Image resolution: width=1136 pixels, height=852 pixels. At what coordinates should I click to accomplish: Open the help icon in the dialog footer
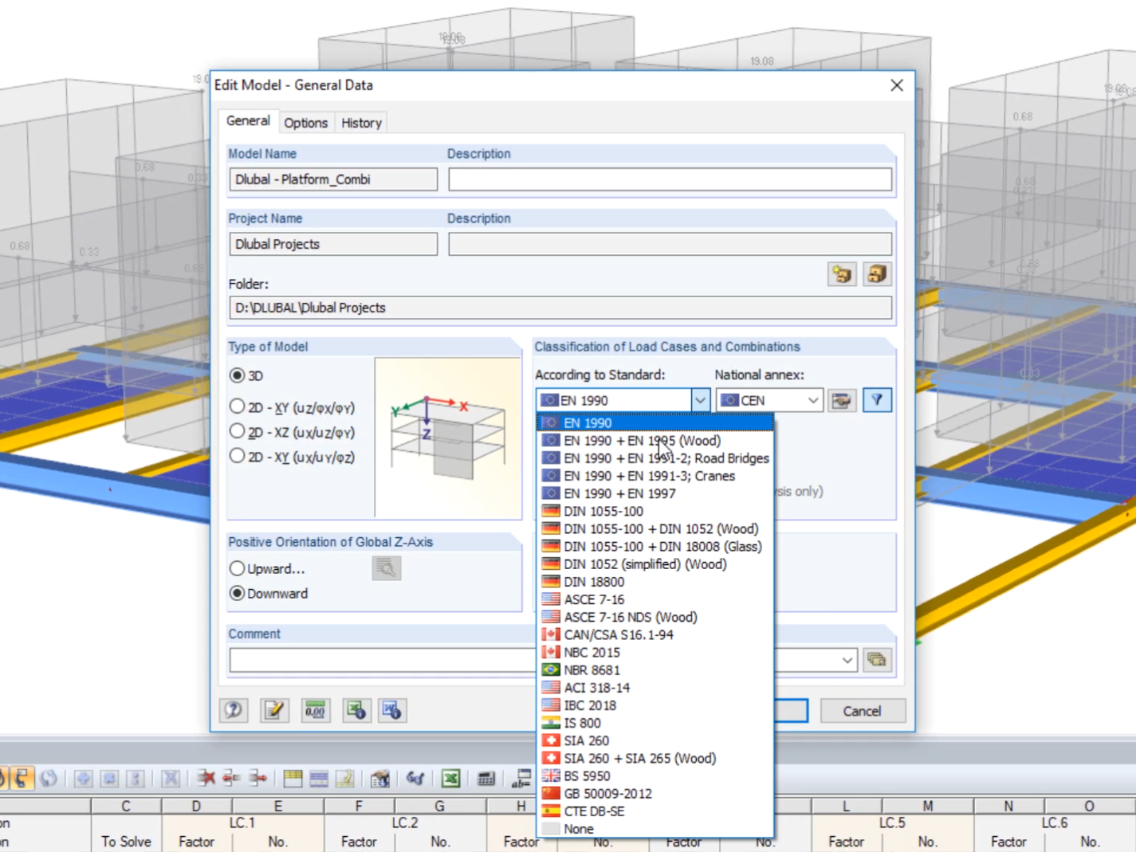point(234,710)
